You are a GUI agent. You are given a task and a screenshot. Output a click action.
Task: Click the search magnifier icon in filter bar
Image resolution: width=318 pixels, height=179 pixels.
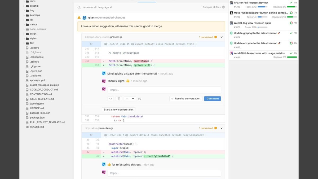[x=79, y=7]
